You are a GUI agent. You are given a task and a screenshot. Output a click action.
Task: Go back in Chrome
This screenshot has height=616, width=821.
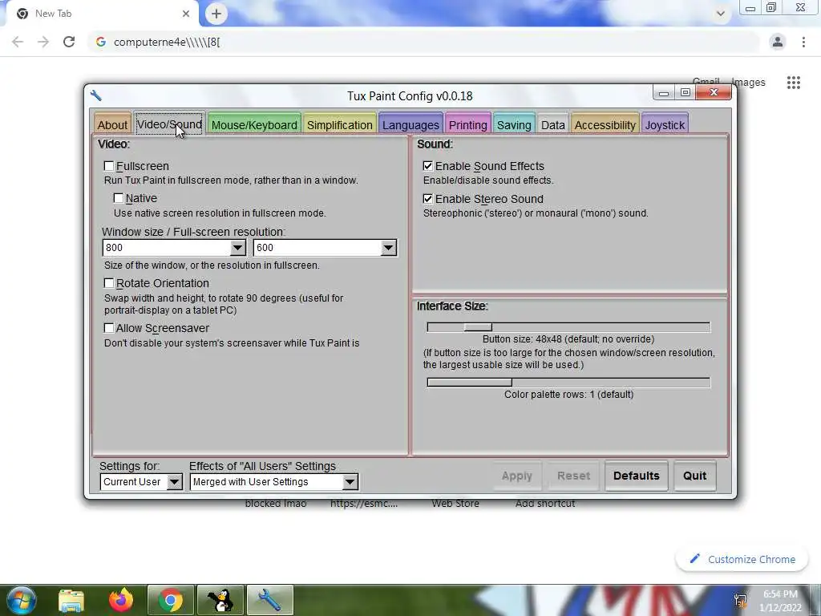click(18, 42)
